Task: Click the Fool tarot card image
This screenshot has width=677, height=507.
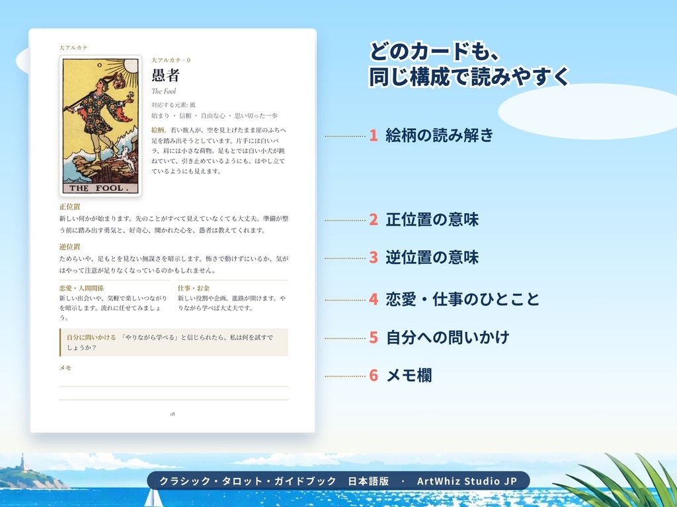Action: (x=100, y=125)
